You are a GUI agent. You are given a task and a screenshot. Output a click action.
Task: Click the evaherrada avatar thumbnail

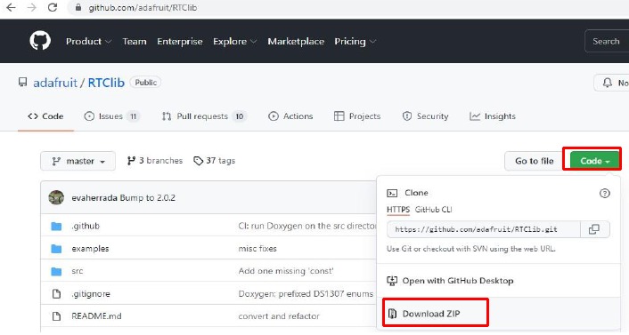pyautogui.click(x=56, y=197)
